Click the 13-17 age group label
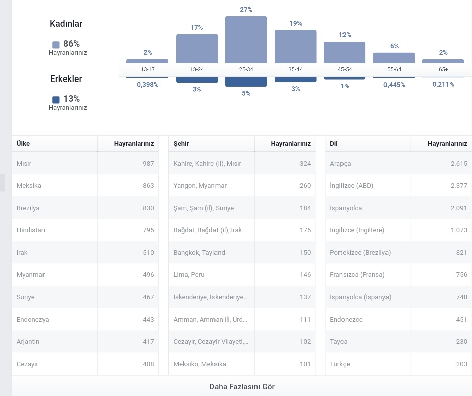Viewport: 472px width, 396px height. 148,69
